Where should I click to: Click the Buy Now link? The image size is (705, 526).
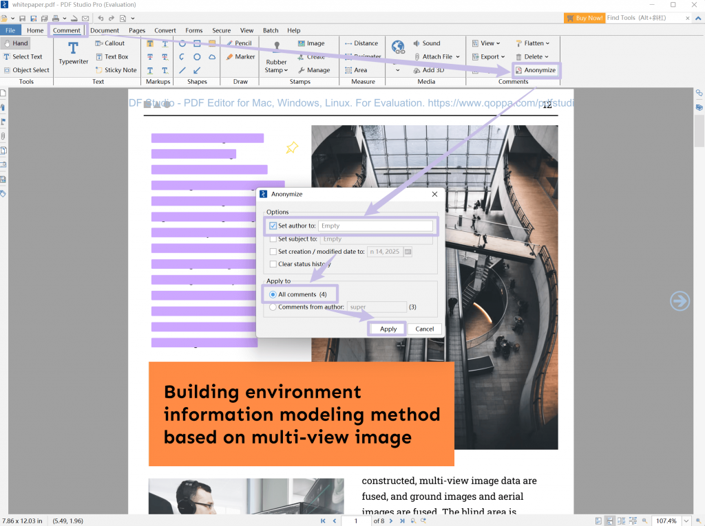coord(584,17)
